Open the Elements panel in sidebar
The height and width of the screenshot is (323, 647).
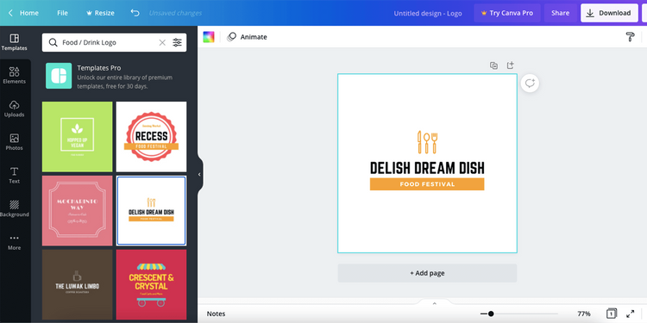(x=15, y=76)
